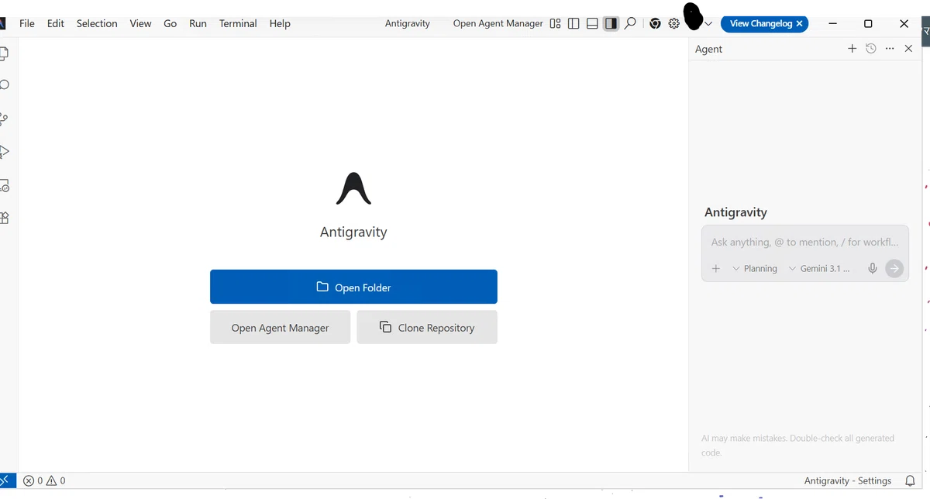Image resolution: width=930 pixels, height=499 pixels.
Task: Click the blue remote window status bar icon
Action: [x=7, y=480]
